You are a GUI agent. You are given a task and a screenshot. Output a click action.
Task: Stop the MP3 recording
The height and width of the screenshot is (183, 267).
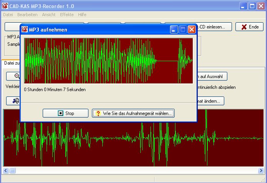[x=65, y=113]
